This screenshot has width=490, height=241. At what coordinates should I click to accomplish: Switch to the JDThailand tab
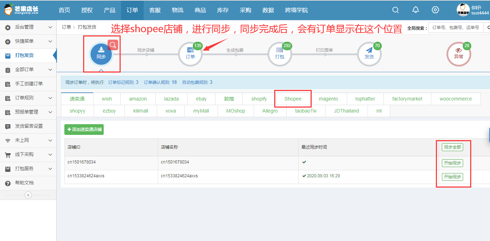tap(346, 111)
